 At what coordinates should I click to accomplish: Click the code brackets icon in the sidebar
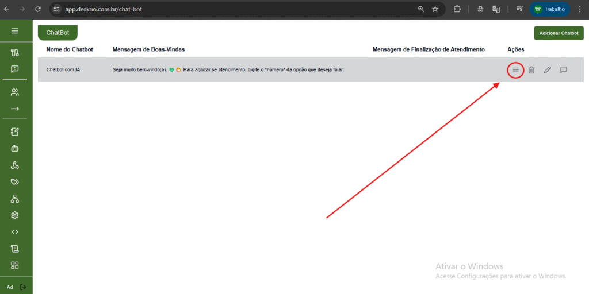pyautogui.click(x=15, y=232)
